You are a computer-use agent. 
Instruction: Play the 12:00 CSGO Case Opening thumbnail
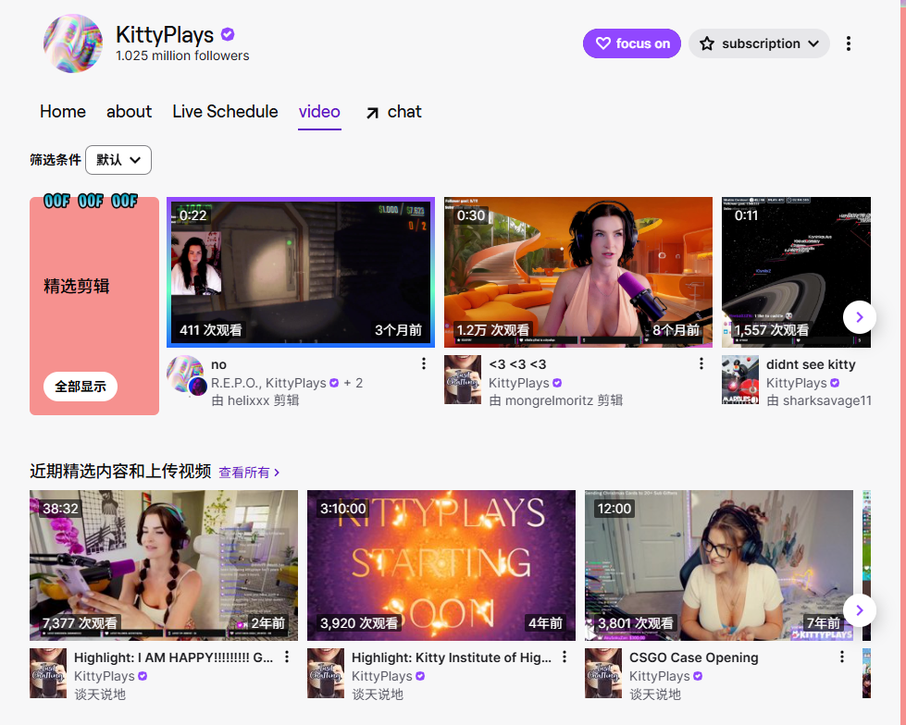coord(719,566)
